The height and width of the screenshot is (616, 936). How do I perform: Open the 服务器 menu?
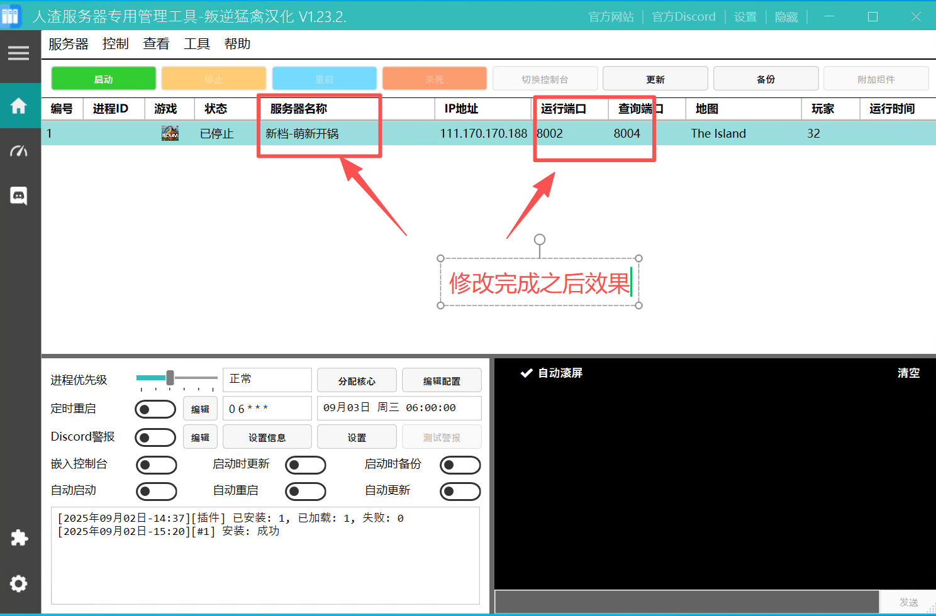click(x=68, y=43)
